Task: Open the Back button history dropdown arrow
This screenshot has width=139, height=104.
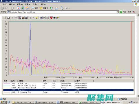Action: (x=9, y=8)
